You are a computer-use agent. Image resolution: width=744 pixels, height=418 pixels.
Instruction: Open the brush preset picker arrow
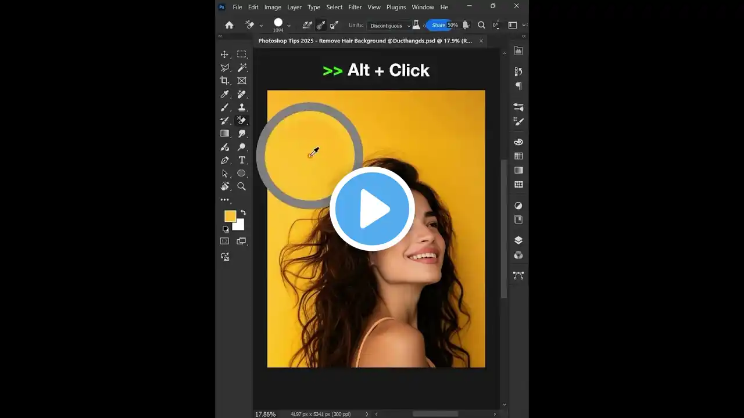(289, 26)
